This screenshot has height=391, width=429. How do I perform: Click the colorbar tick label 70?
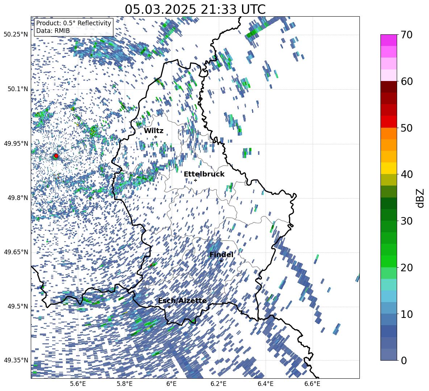click(407, 35)
